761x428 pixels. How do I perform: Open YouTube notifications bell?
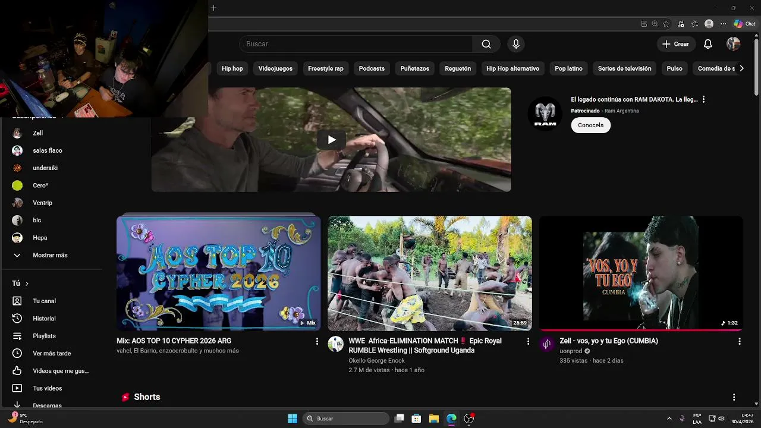(x=708, y=44)
